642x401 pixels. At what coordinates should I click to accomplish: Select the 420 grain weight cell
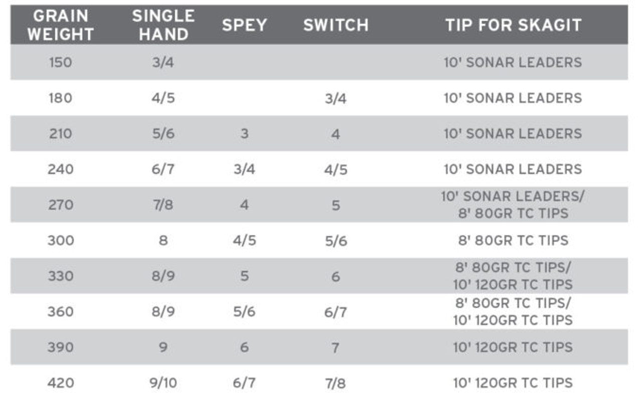(x=61, y=383)
